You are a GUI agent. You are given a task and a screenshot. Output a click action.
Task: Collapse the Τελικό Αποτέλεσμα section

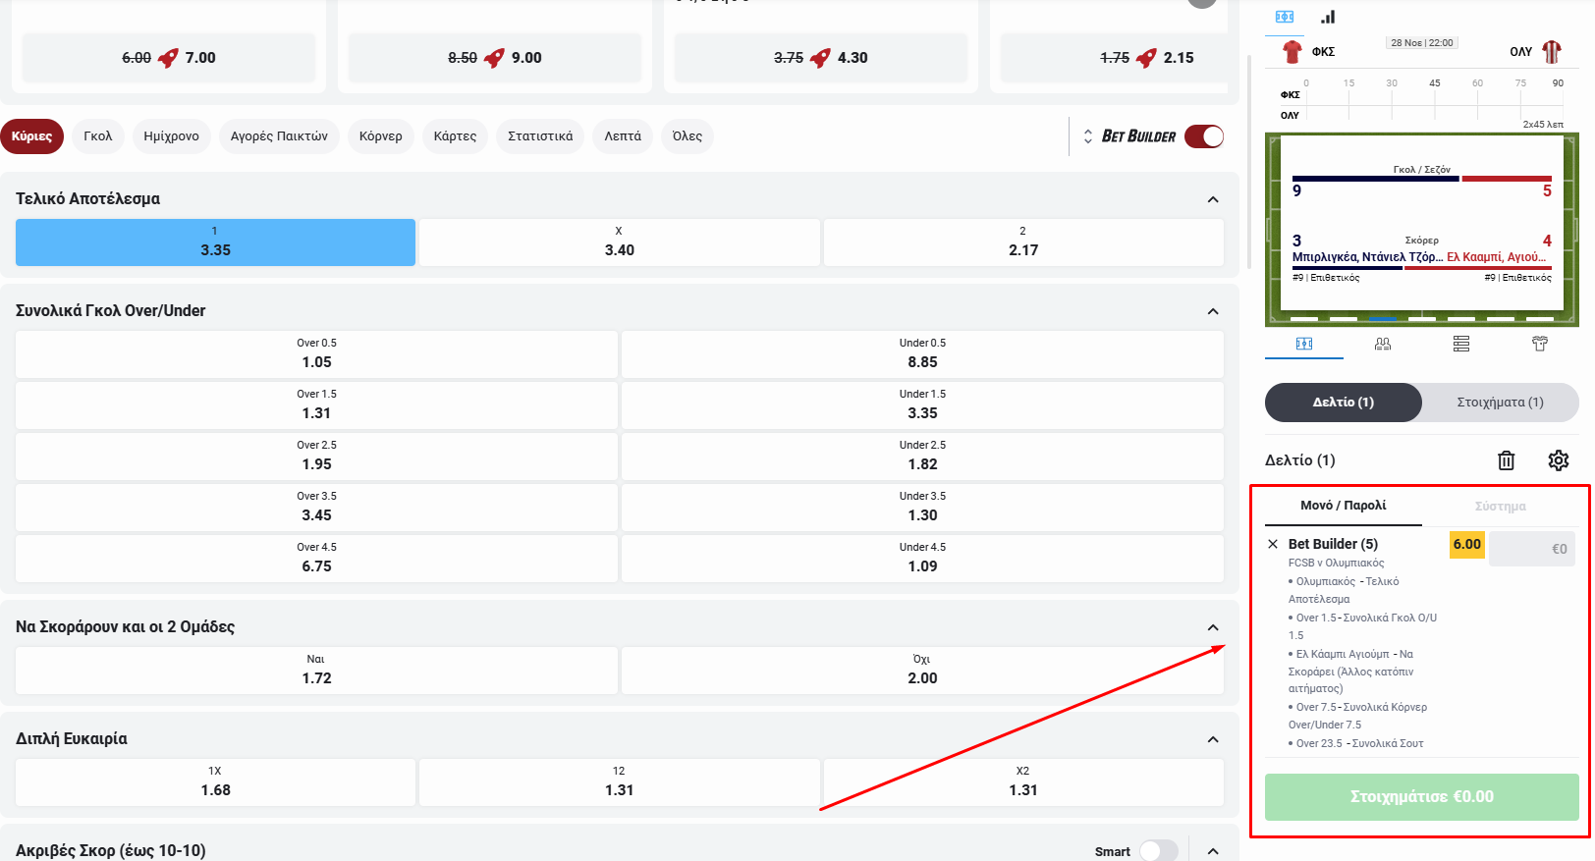pyautogui.click(x=1213, y=199)
